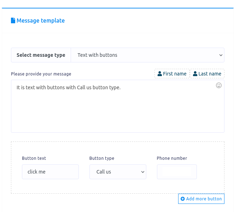The height and width of the screenshot is (212, 234).
Task: Open the Call us button type dropdown
Action: 118,172
